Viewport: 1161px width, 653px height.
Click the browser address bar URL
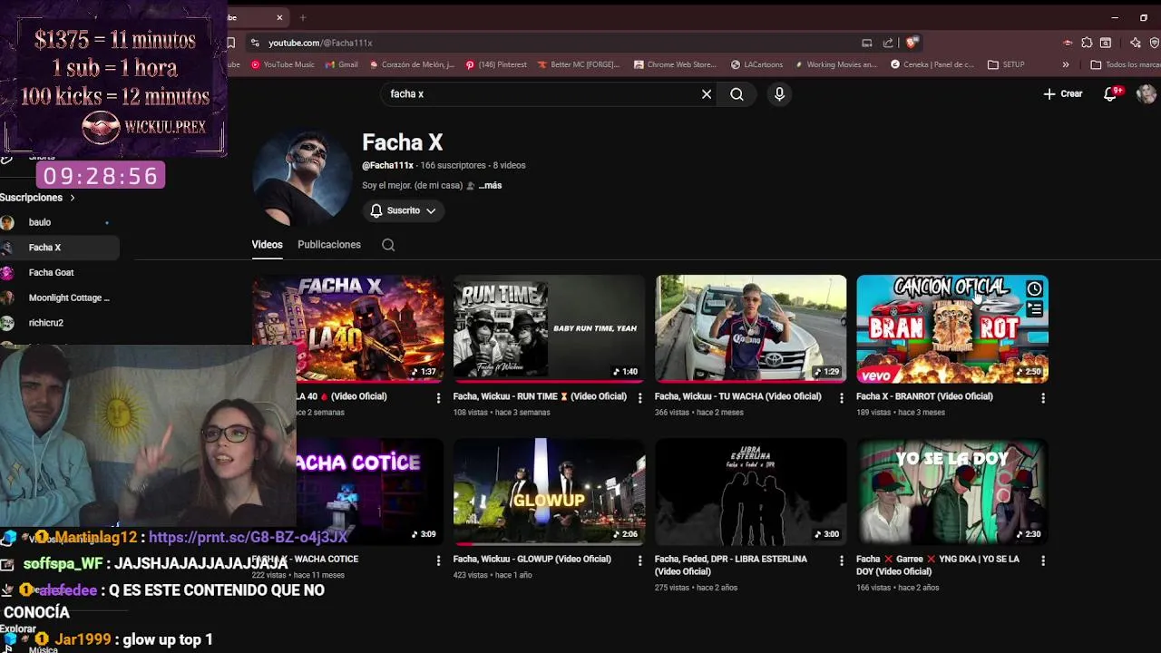pos(320,43)
